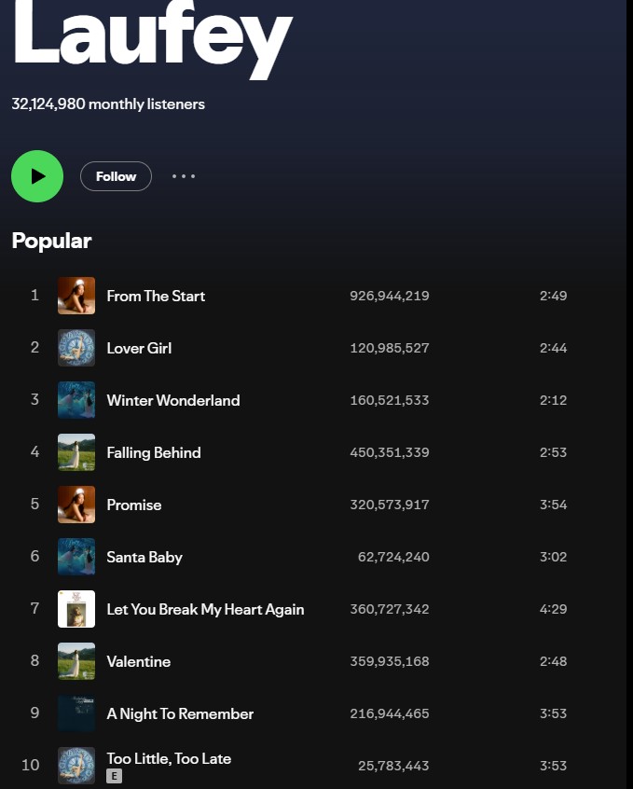Click play count 62,724,240
Image resolution: width=633 pixels, height=789 pixels.
tap(393, 557)
